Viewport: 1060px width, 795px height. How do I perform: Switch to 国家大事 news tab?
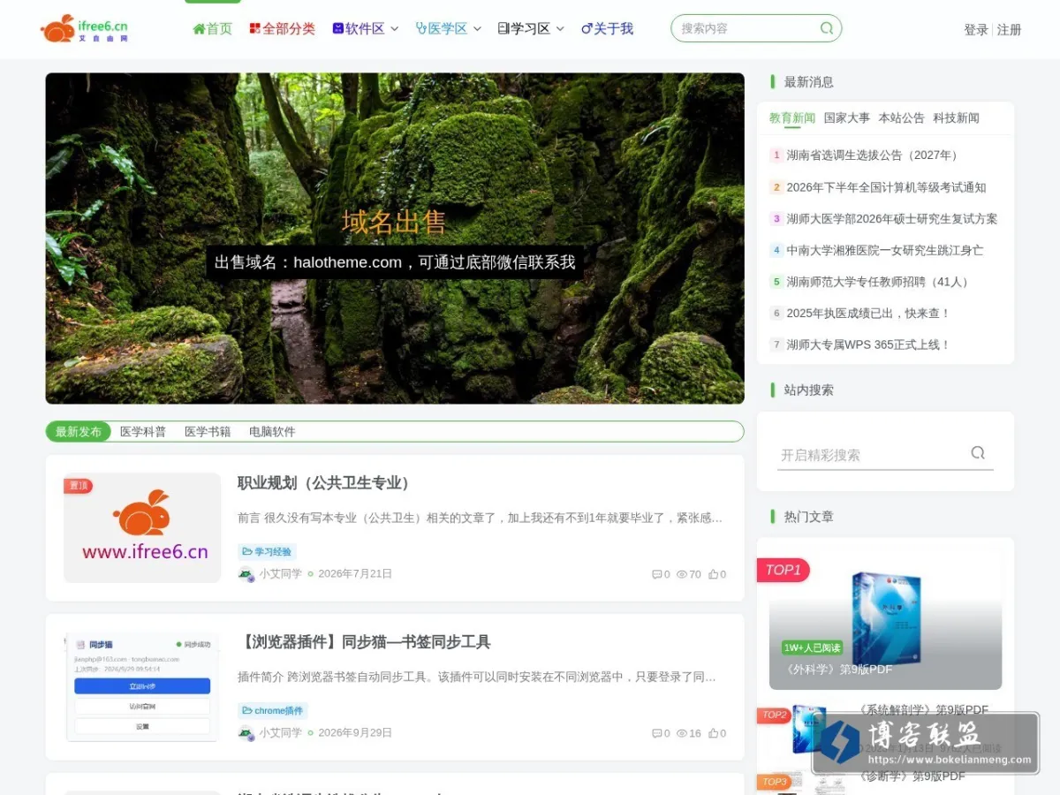pyautogui.click(x=847, y=117)
